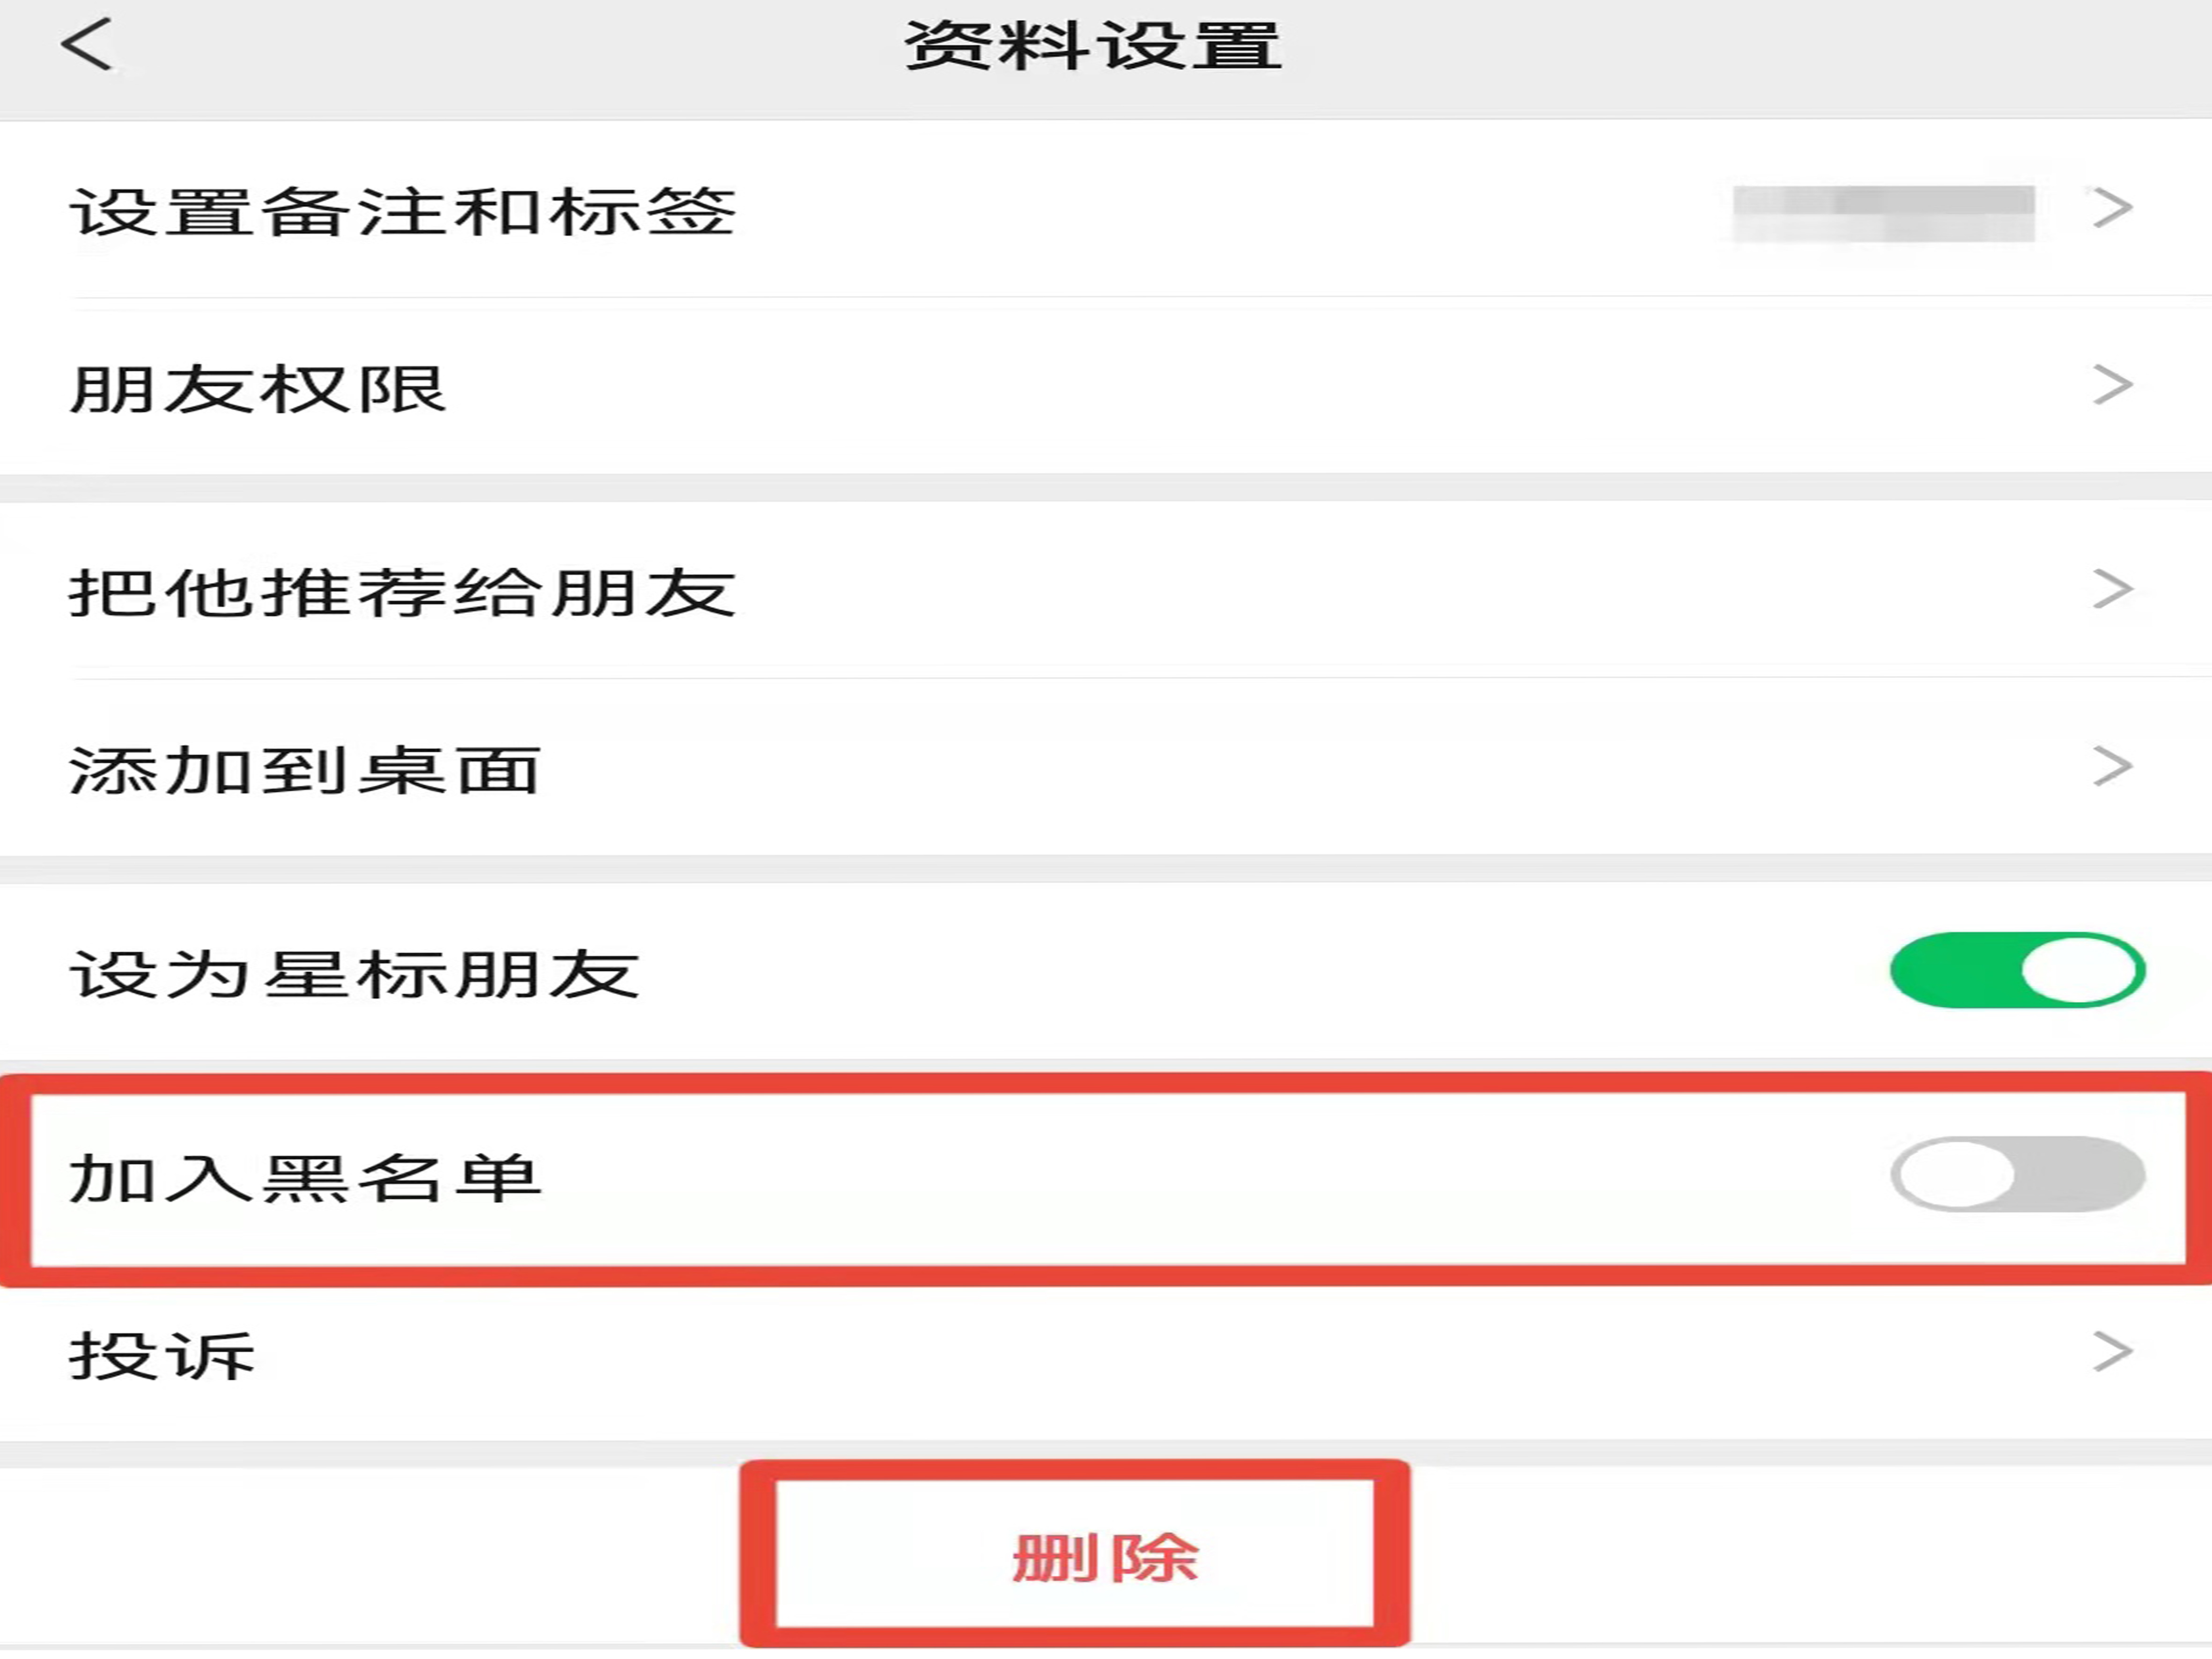Image resolution: width=2212 pixels, height=1659 pixels.
Task: Select 把他推荐给朋友 option
Action: pyautogui.click(x=1106, y=591)
